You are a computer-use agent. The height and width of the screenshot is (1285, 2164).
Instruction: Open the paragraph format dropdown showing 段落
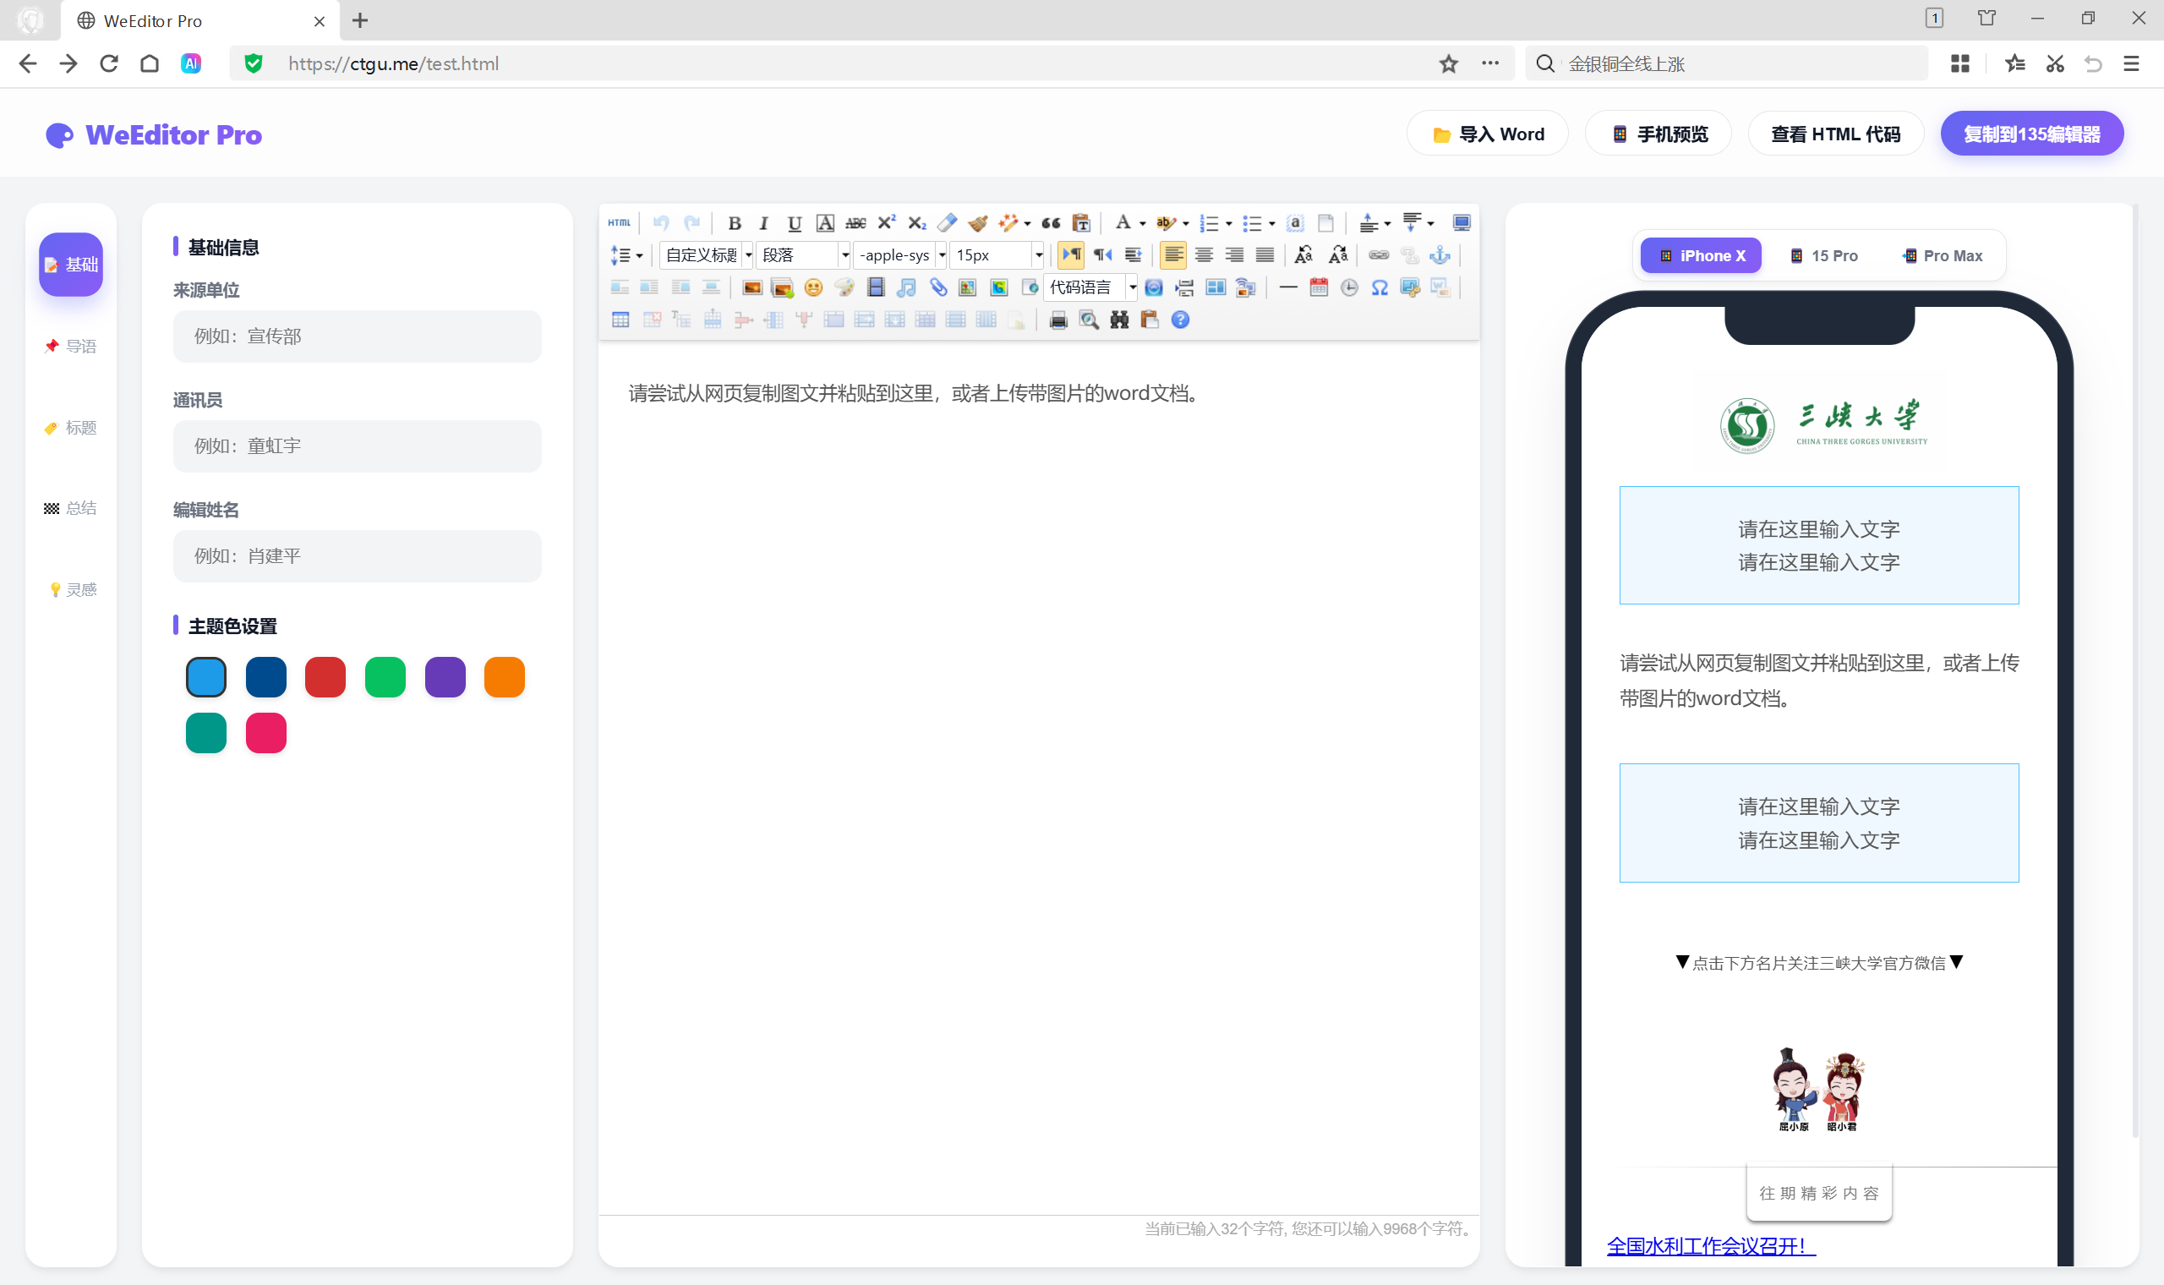pos(803,254)
